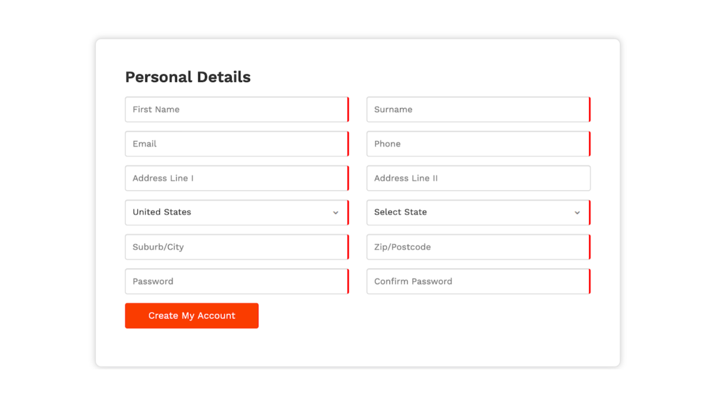Viewport: 715px width, 402px height.
Task: Select the Email input box
Action: [237, 144]
